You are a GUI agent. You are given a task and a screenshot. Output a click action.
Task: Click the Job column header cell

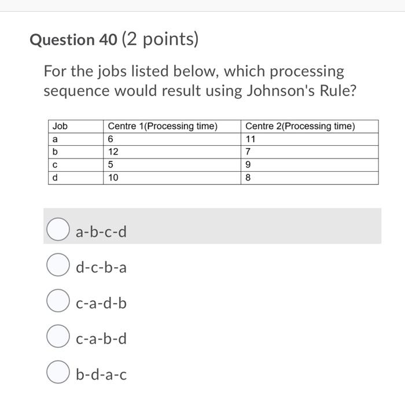[76, 126]
